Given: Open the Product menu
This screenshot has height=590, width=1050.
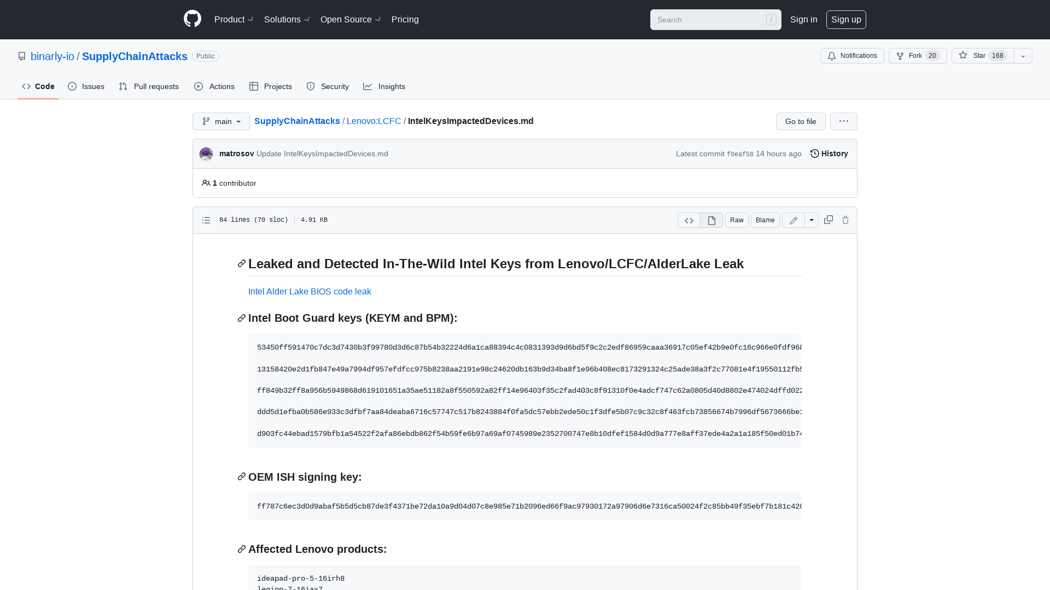Looking at the screenshot, I should tap(234, 20).
